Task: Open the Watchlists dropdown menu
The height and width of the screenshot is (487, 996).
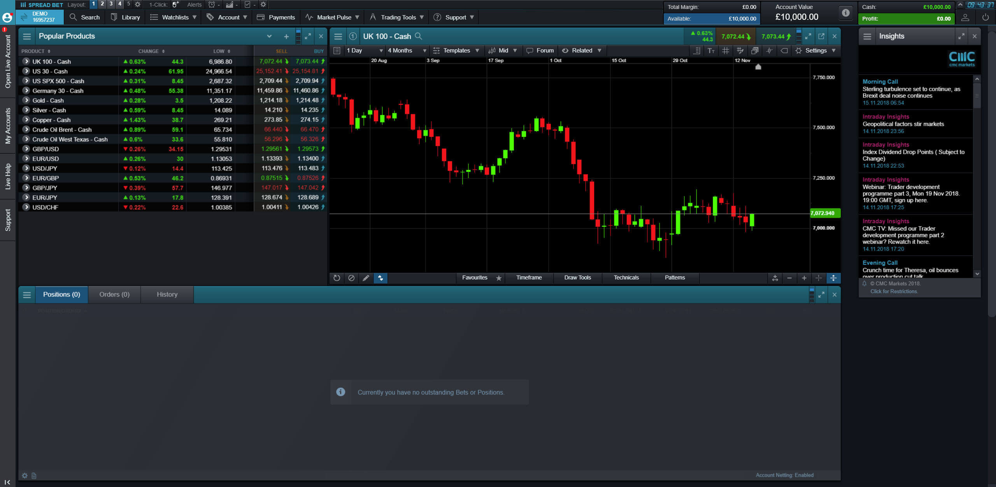Action: pyautogui.click(x=173, y=17)
